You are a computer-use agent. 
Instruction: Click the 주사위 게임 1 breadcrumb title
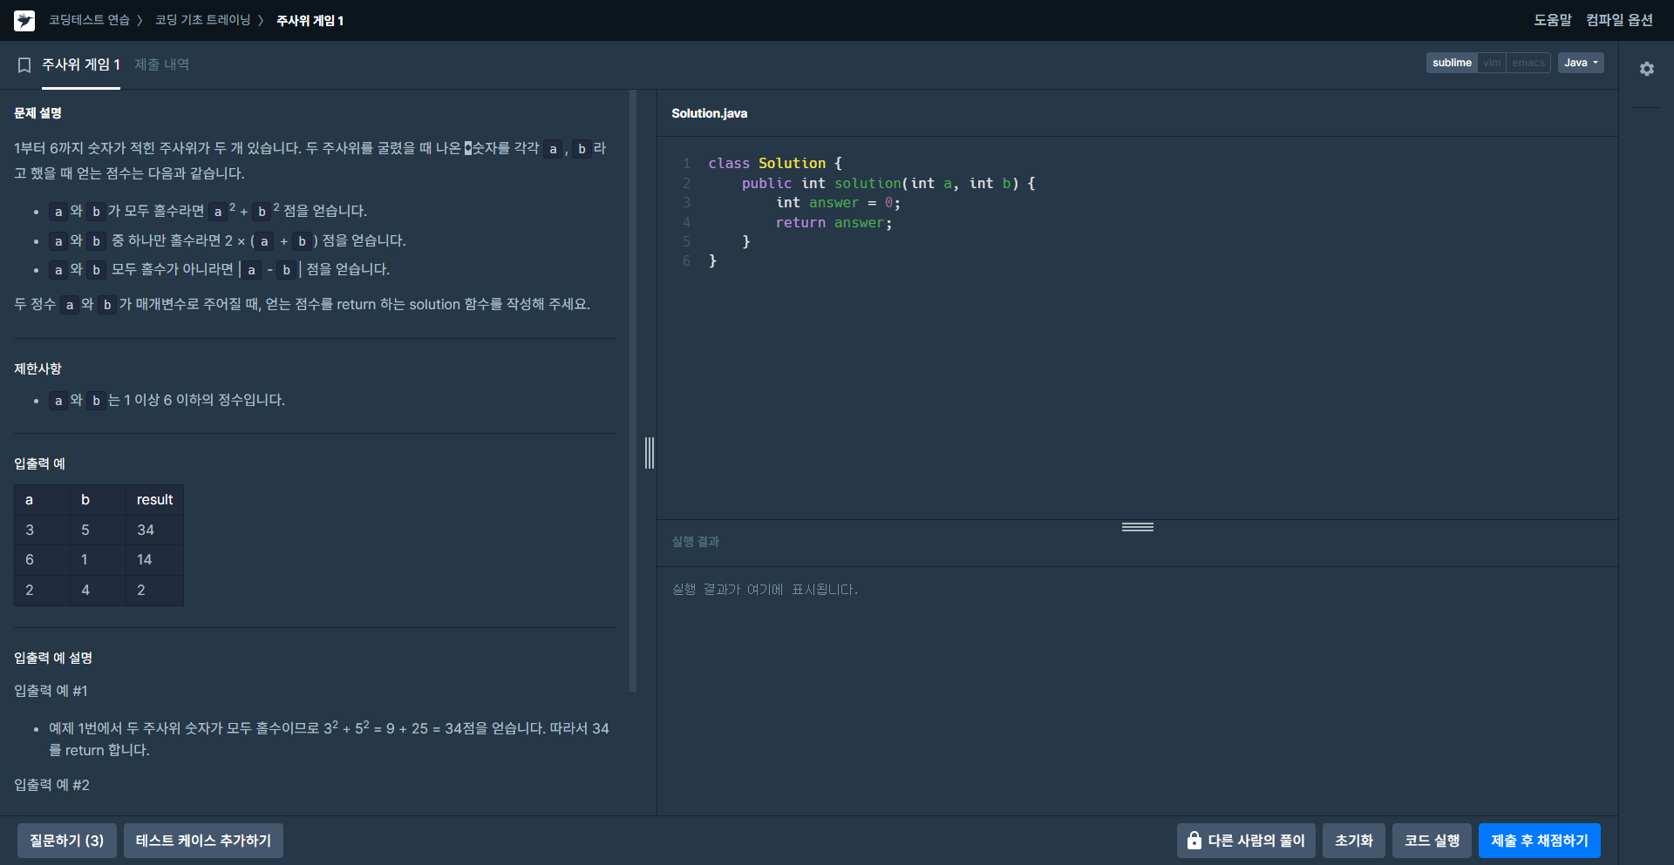click(x=310, y=20)
